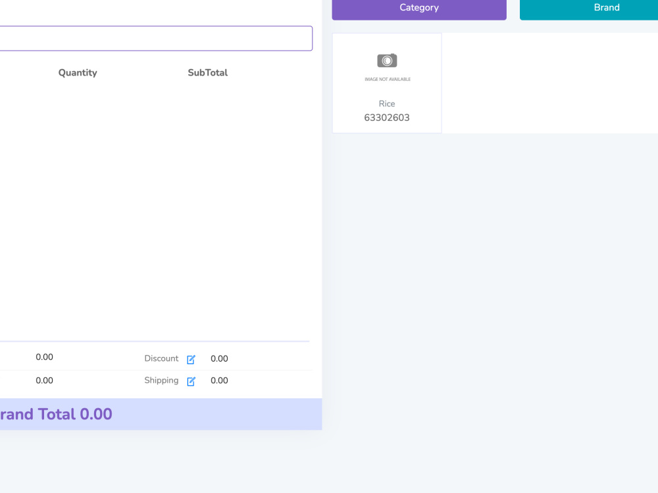The height and width of the screenshot is (493, 658).
Task: Click the Shipping label
Action: coord(161,380)
